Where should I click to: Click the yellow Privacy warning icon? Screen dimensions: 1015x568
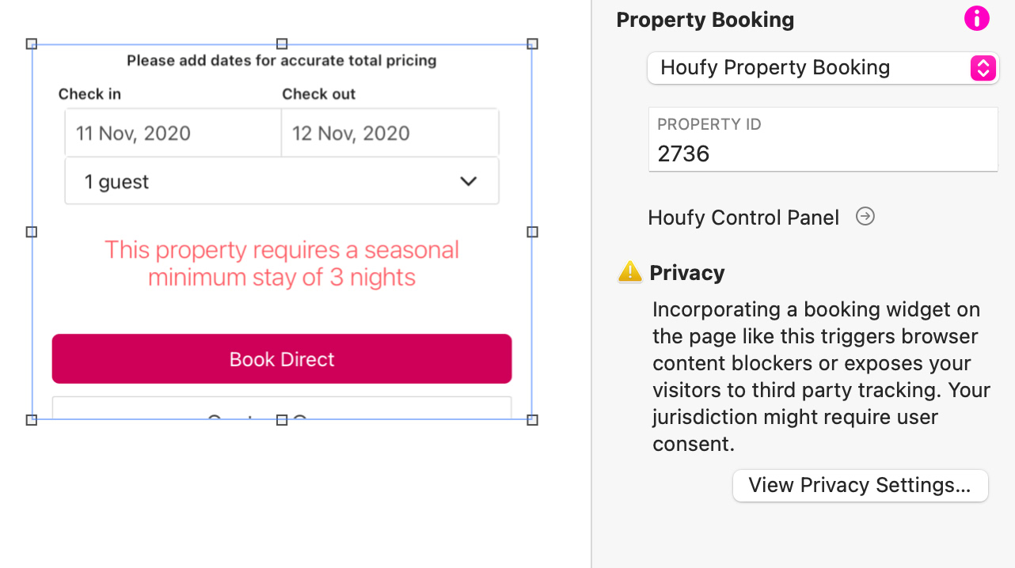[x=629, y=272]
